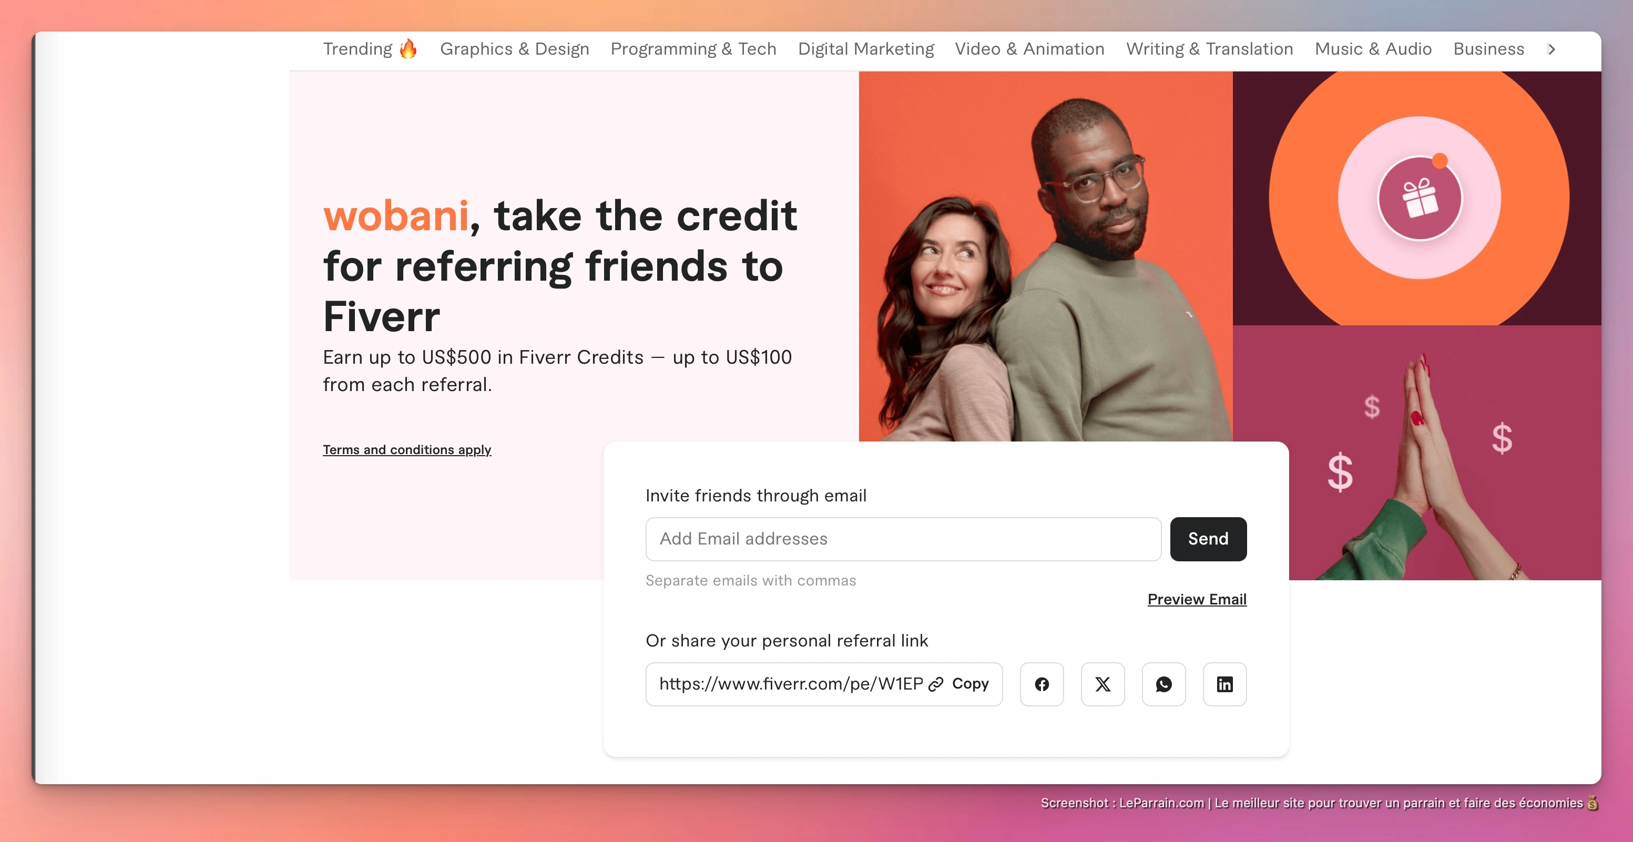Open the Business category

click(x=1488, y=49)
